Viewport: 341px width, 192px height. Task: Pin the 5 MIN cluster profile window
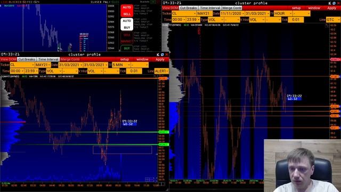point(158,54)
